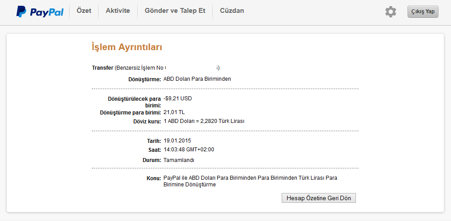Image resolution: width=451 pixels, height=221 pixels.
Task: Select the date 19.01.2015
Action: (x=177, y=141)
